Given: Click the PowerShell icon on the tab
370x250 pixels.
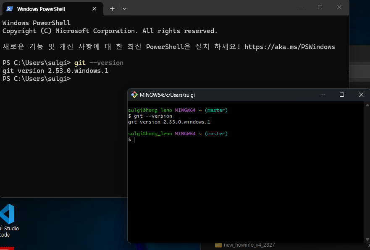Looking at the screenshot, I should coord(9,9).
